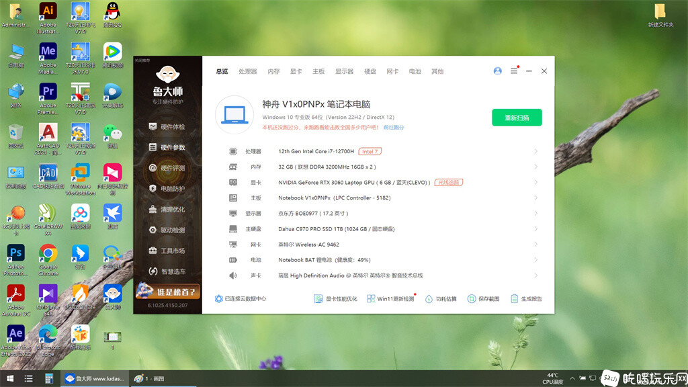Select the Adobe Media Encoder desktop icon
The image size is (688, 387).
click(48, 58)
